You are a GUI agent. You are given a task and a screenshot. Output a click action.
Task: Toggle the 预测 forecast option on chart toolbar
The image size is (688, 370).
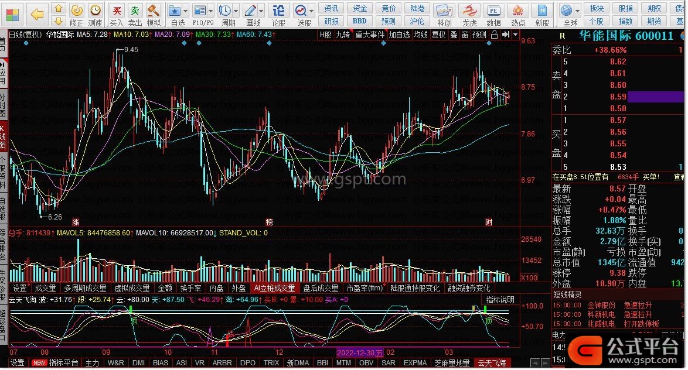click(x=479, y=35)
